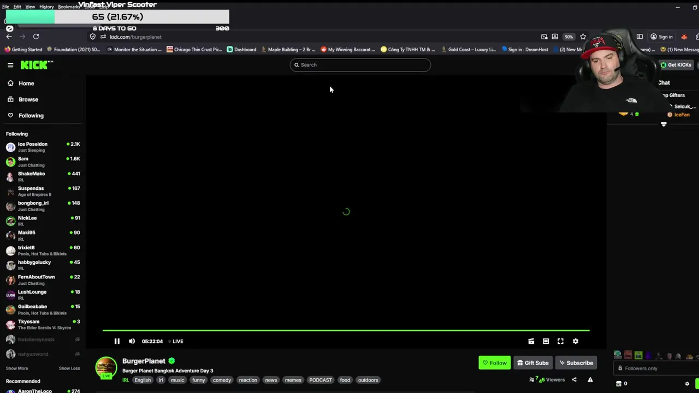The height and width of the screenshot is (393, 699).
Task: Click the funny tag
Action: click(199, 380)
